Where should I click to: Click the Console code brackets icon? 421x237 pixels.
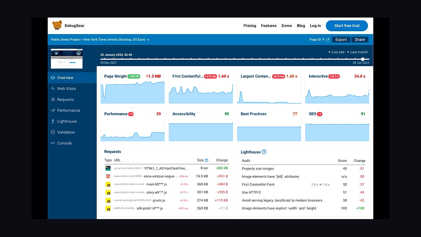click(x=53, y=143)
